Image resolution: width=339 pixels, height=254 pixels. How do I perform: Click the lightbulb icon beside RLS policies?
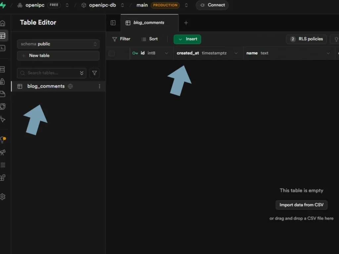pyautogui.click(x=336, y=39)
